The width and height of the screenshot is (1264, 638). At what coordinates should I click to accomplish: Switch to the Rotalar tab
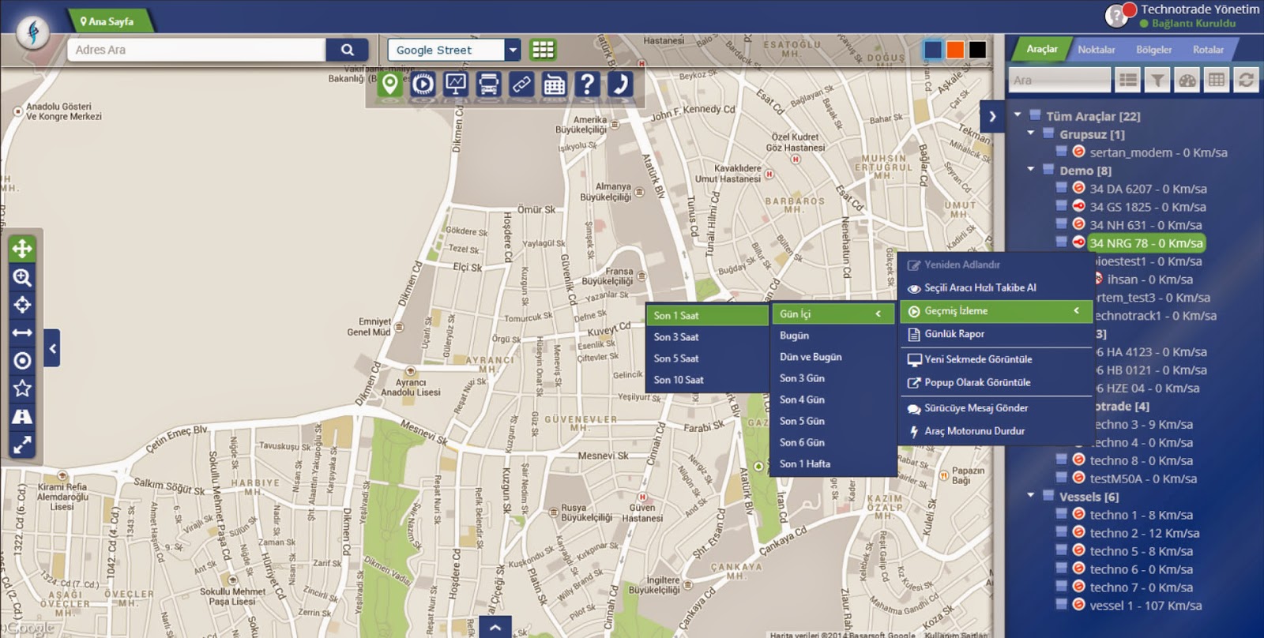(1208, 50)
